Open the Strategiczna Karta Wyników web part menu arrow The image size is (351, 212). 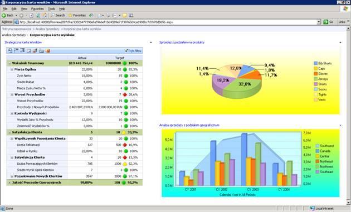150,42
